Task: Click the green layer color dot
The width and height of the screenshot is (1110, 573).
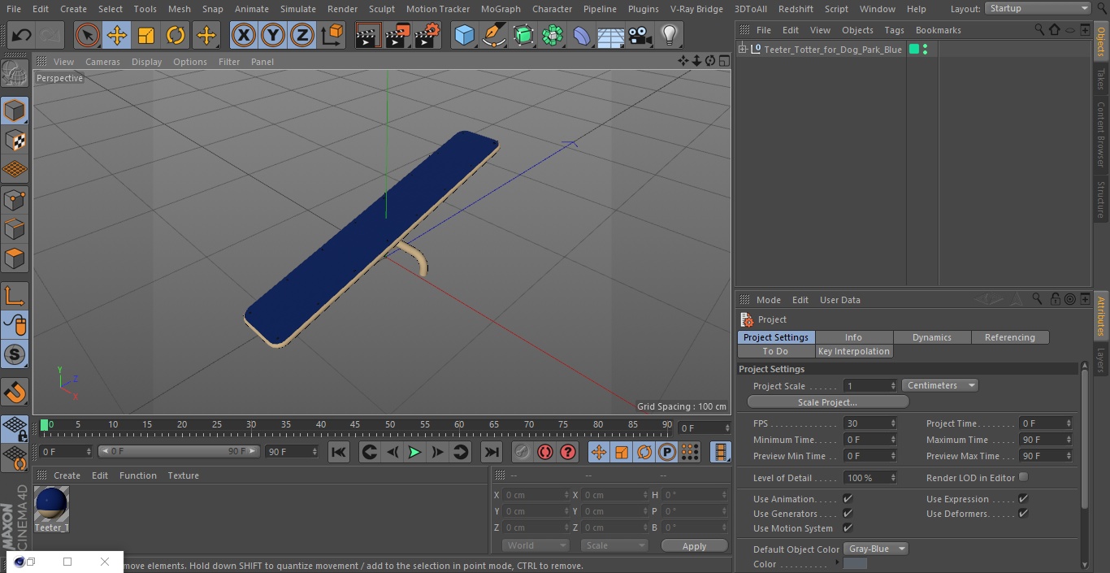Action: [x=914, y=50]
